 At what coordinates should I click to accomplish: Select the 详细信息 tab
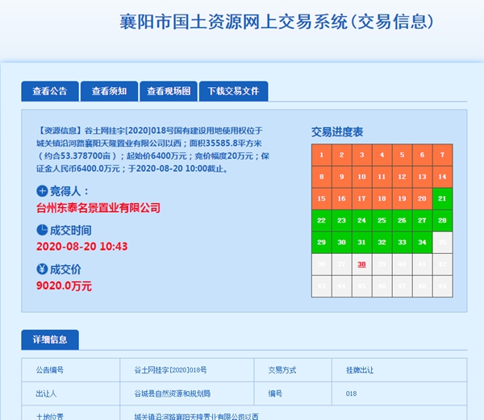point(50,339)
